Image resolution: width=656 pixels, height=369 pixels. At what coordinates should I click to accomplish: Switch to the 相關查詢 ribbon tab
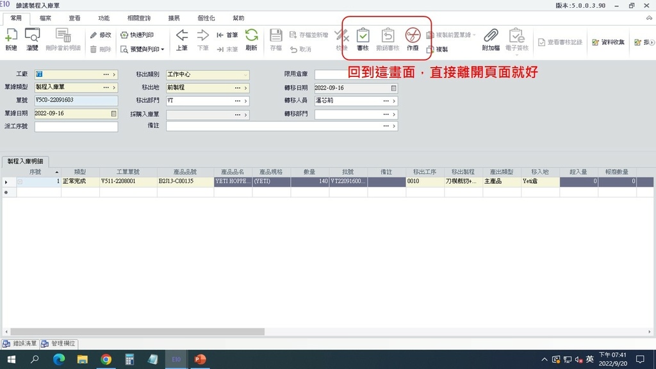pyautogui.click(x=139, y=19)
